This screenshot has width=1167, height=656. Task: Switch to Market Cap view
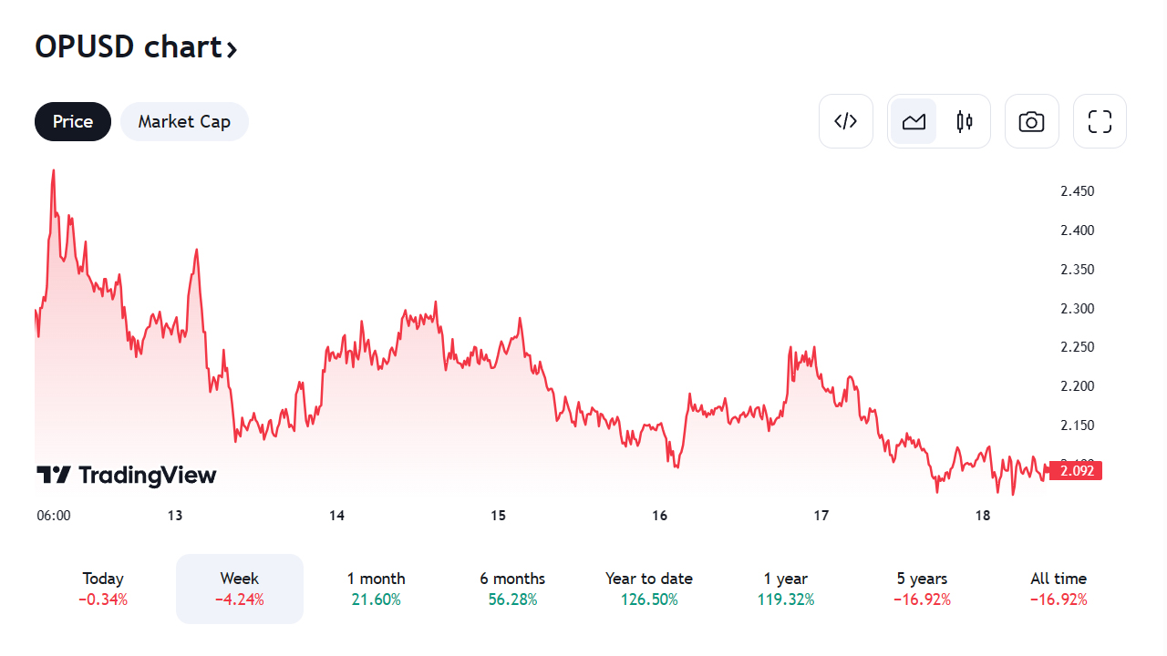pos(184,121)
